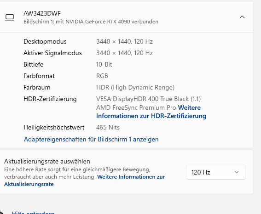Click the monitor icon beside AW3423DWF
This screenshot has width=261, height=214.
click(10, 17)
